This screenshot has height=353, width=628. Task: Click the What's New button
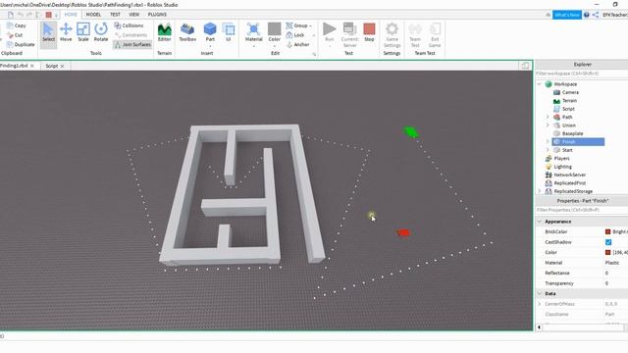pyautogui.click(x=567, y=15)
